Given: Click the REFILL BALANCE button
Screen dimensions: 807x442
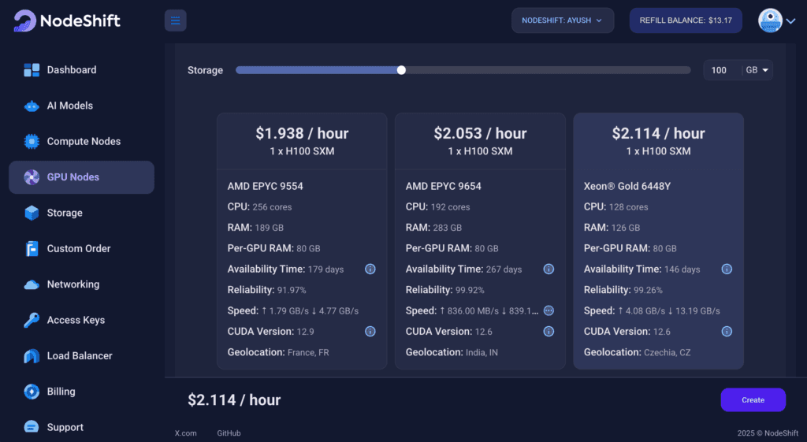Looking at the screenshot, I should (686, 20).
